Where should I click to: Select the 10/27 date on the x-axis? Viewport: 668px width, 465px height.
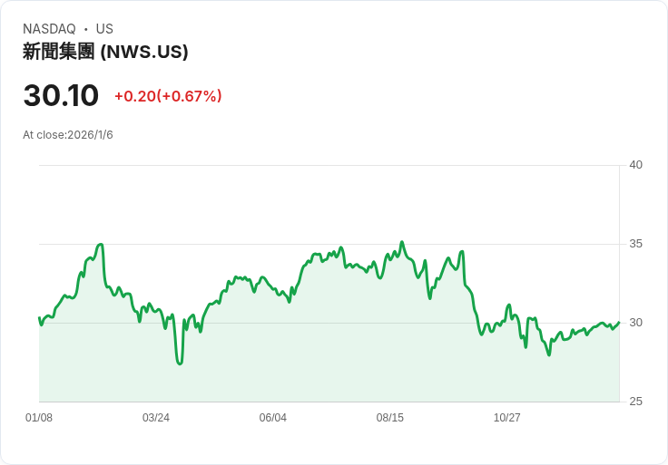click(507, 418)
